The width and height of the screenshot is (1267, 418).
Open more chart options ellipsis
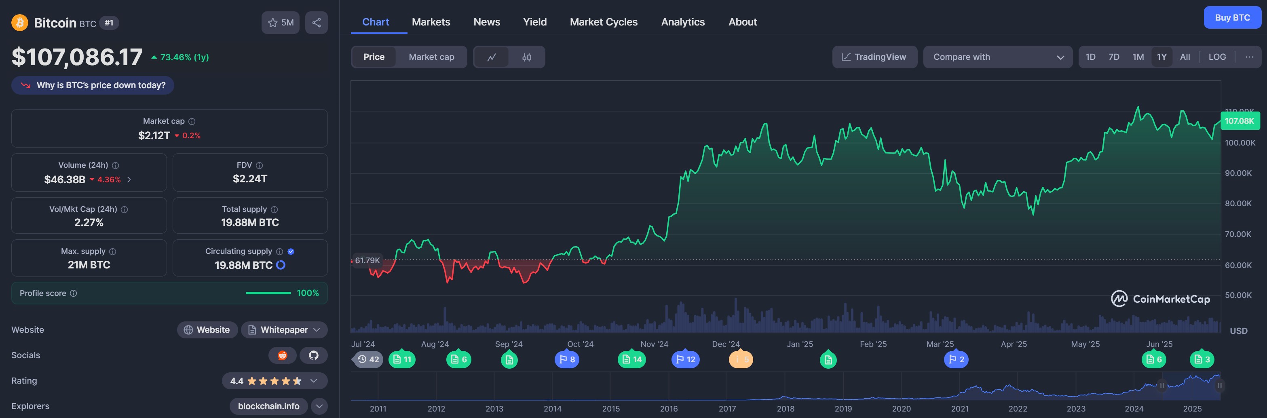click(1249, 57)
